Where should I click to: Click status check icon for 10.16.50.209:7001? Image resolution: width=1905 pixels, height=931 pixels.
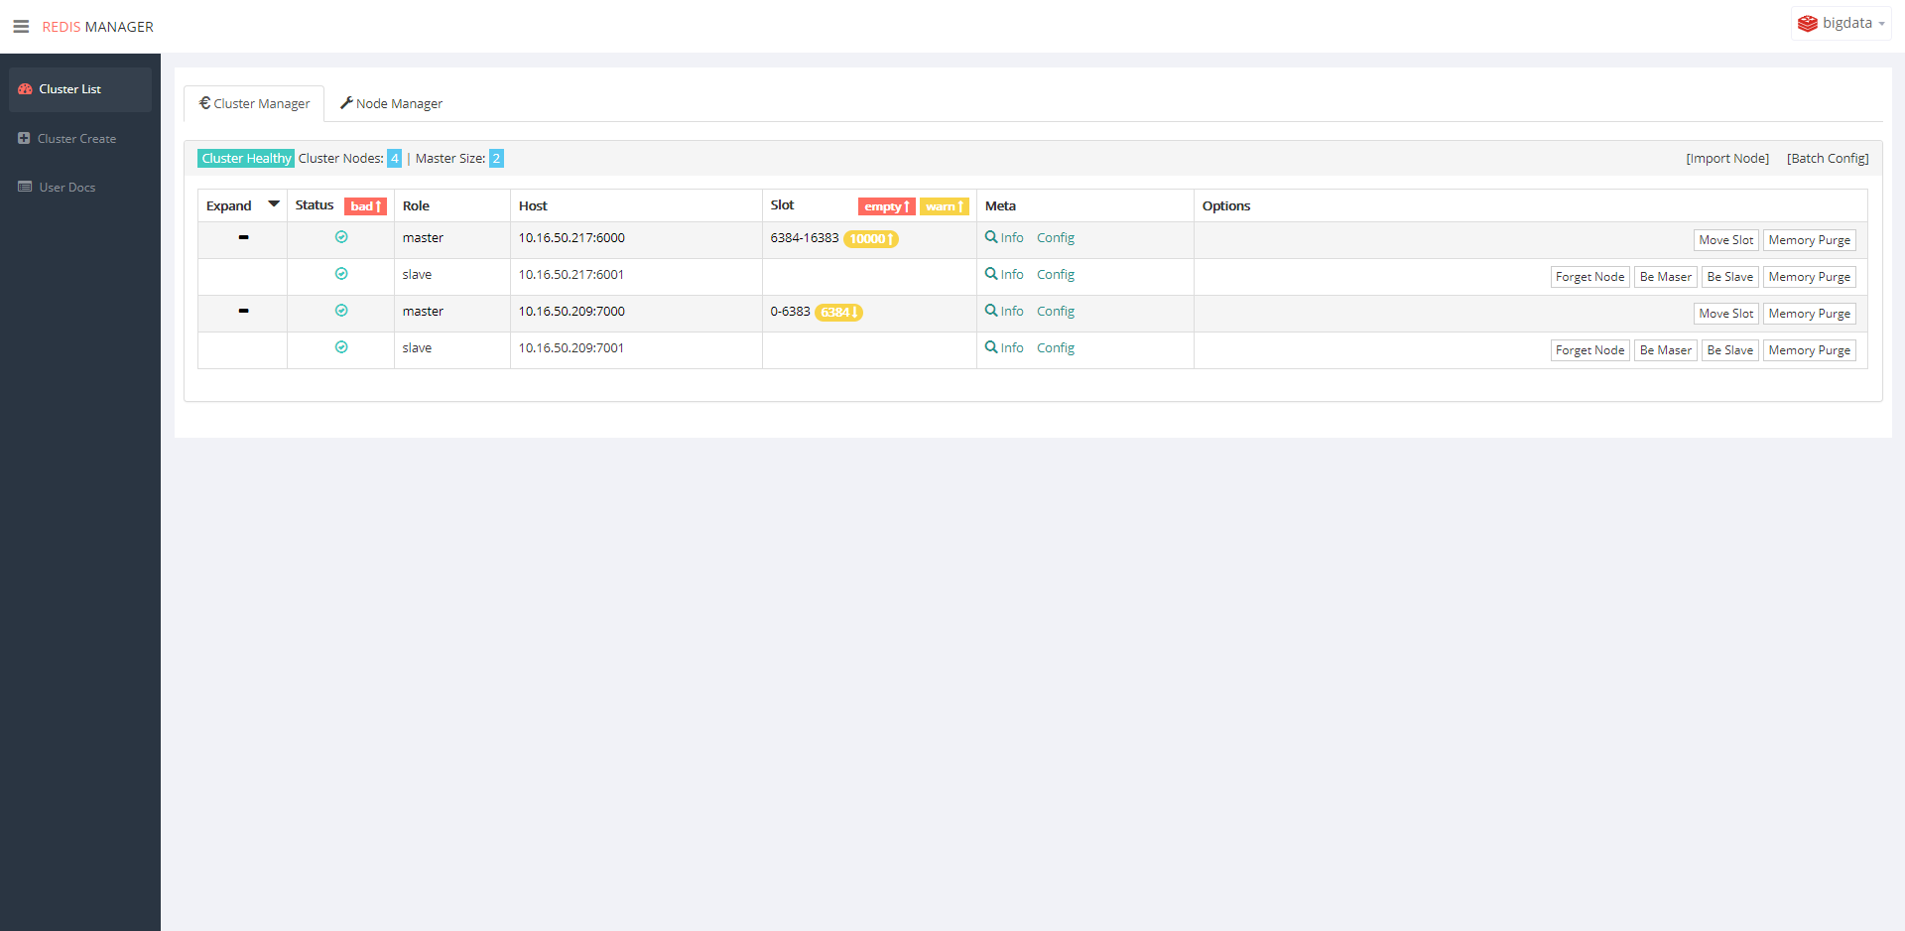coord(341,347)
